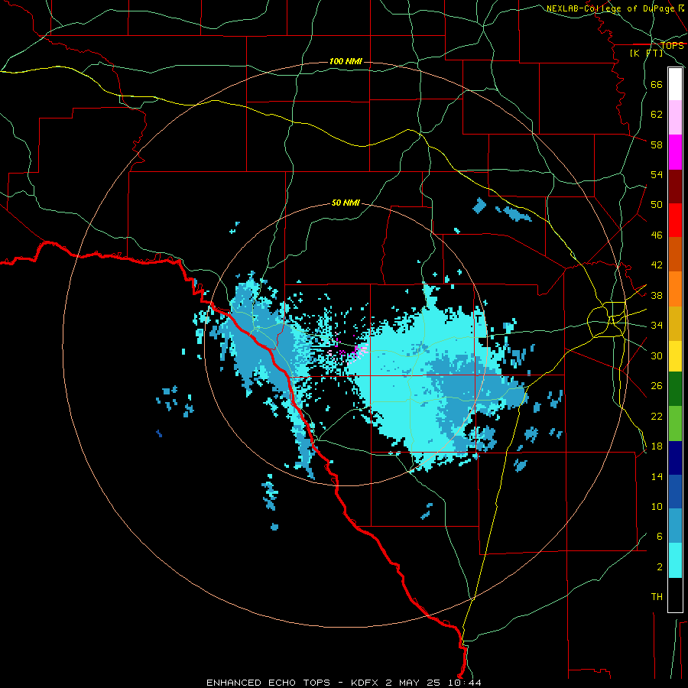This screenshot has height=688, width=688.
Task: Click the ENHANCED ECHO TOPS caption text
Action: tap(268, 683)
